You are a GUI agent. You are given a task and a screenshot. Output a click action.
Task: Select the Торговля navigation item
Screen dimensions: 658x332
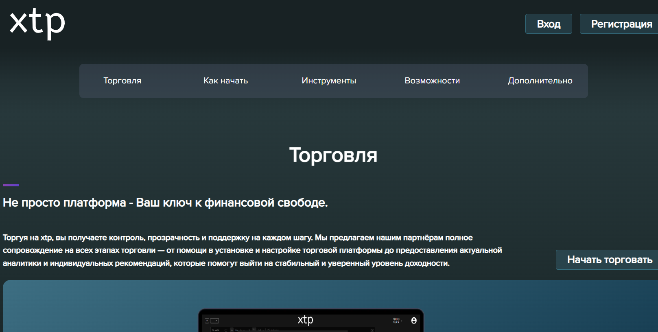point(122,81)
